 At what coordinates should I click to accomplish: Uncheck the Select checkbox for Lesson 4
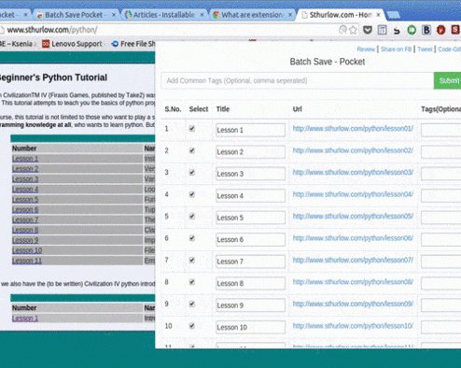192,194
